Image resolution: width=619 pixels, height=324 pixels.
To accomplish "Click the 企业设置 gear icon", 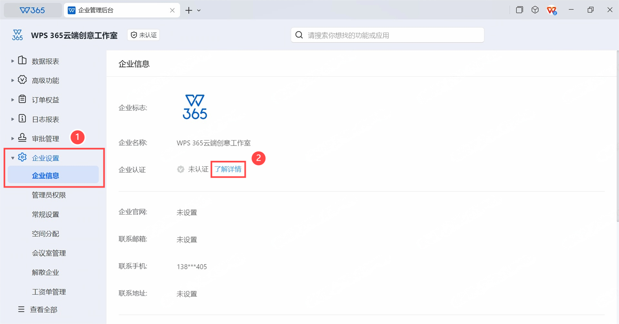I will 22,157.
